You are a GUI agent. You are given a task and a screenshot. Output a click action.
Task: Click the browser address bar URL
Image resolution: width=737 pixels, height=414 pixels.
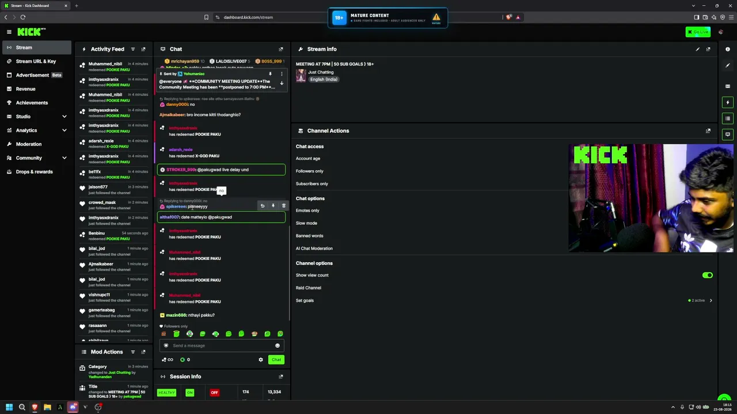click(x=248, y=17)
